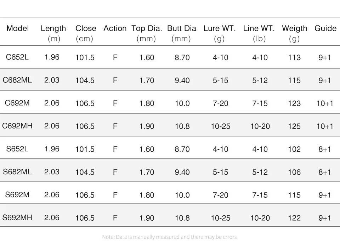
Task: Click the note about manually measured data
Action: [x=169, y=237]
